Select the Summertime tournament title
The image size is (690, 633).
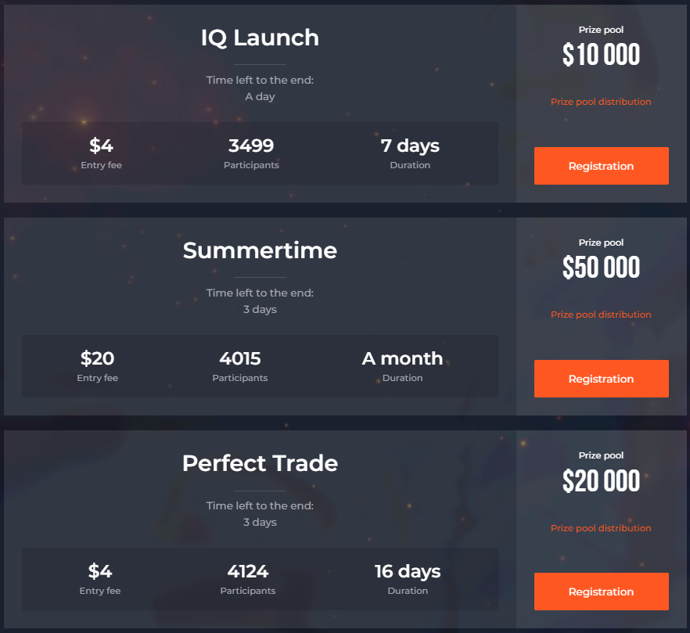pos(260,250)
